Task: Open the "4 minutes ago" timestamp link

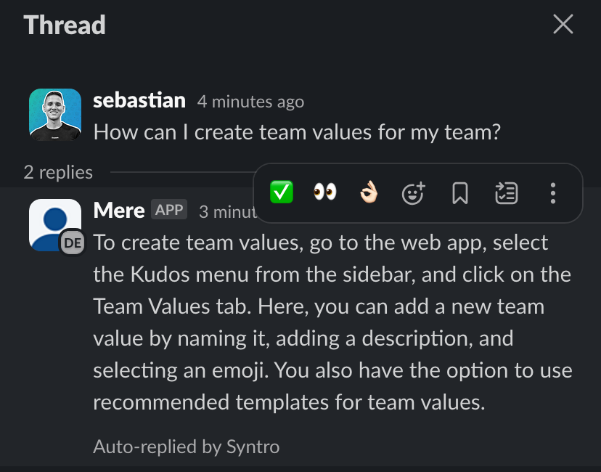Action: point(250,102)
